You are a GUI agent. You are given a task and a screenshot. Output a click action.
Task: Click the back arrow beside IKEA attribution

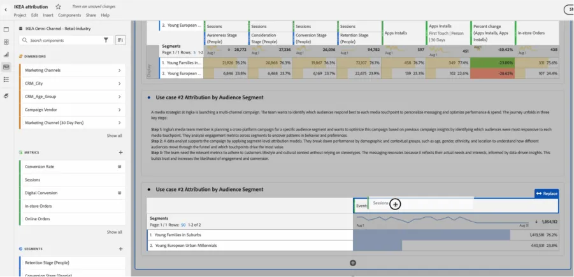click(6, 10)
